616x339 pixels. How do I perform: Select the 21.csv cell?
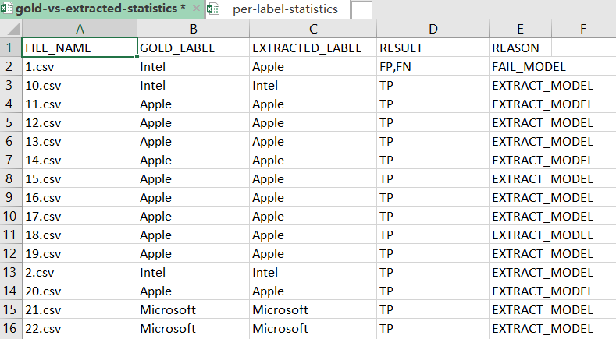80,309
